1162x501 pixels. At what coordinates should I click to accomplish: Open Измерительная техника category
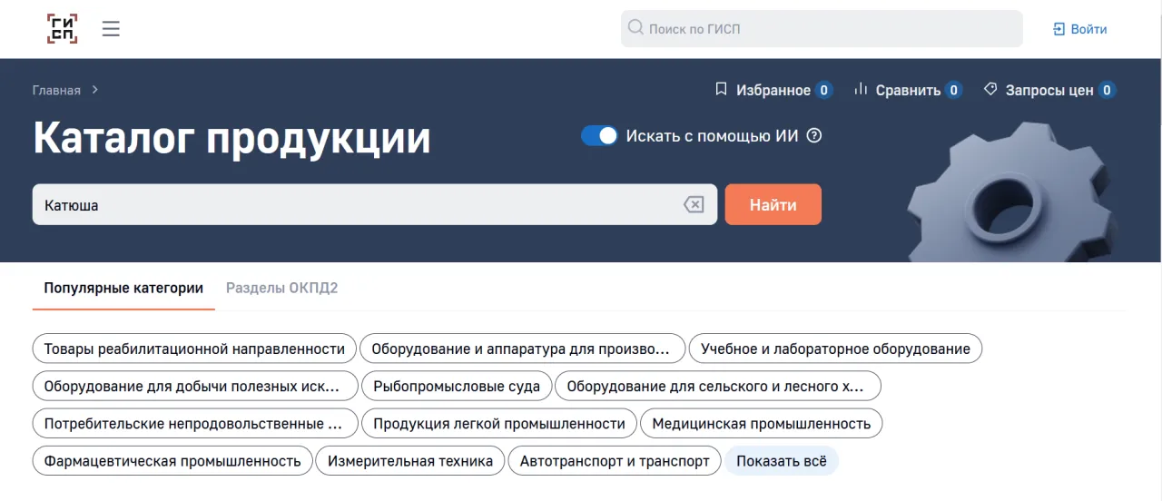[410, 461]
